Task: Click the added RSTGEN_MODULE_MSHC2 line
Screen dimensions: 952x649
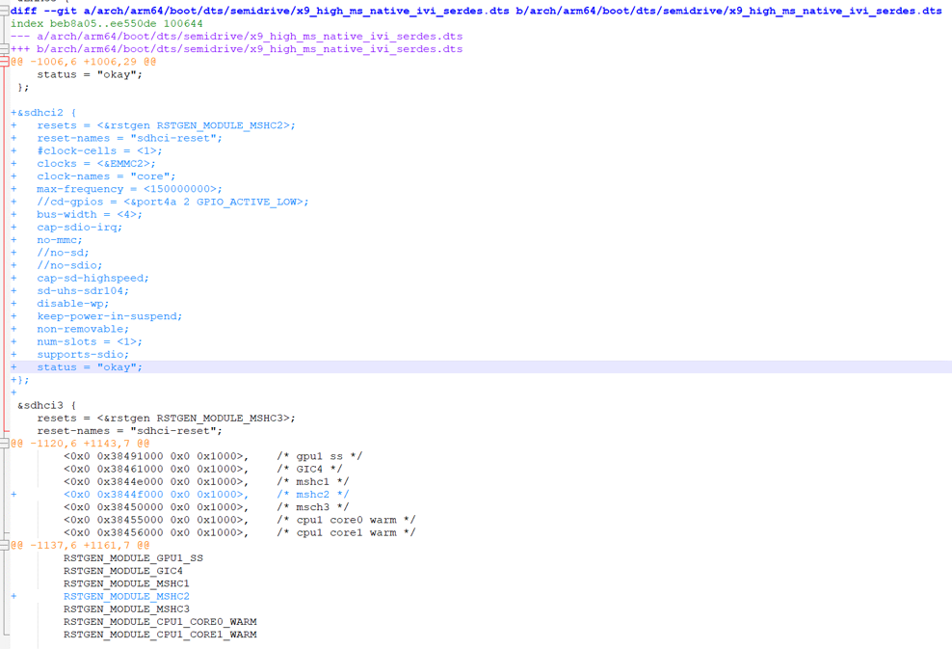Action: coord(126,596)
